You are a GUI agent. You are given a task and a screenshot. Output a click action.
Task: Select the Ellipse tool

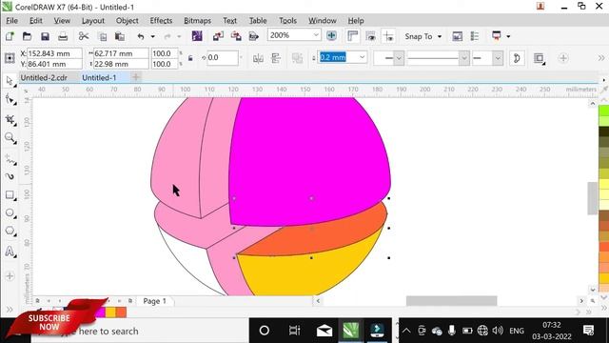(x=10, y=213)
